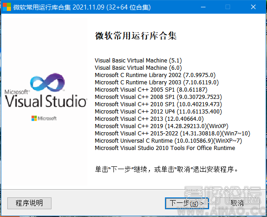Select Microsoft Visual C++ 2012 UP4 line
Screen dimensions: 267x217
coord(159,112)
